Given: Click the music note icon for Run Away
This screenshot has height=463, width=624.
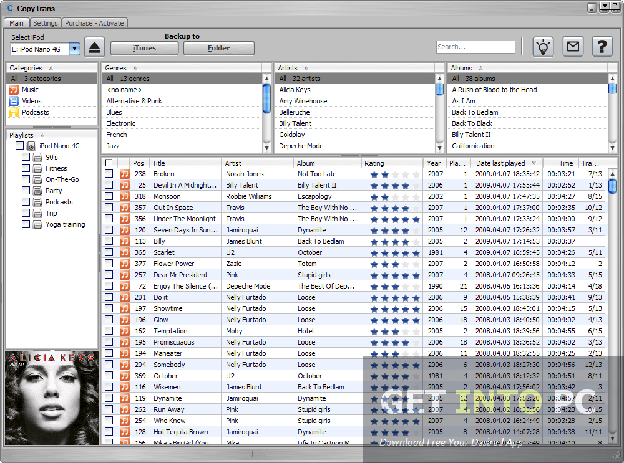Looking at the screenshot, I should coord(125,409).
